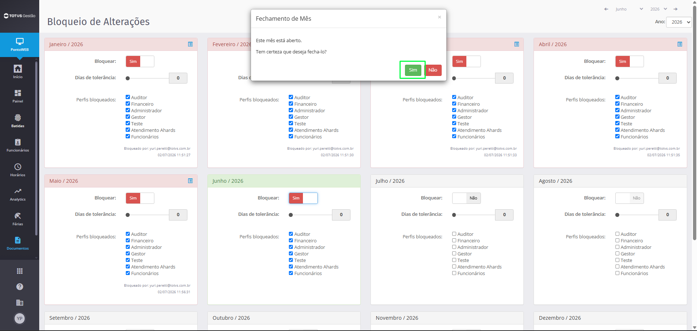Click 'Bloqueio de Alterações' page title
The height and width of the screenshot is (331, 697).
[98, 22]
